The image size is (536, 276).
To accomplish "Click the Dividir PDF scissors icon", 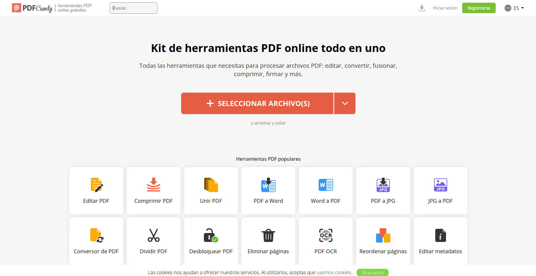I will pos(153,235).
